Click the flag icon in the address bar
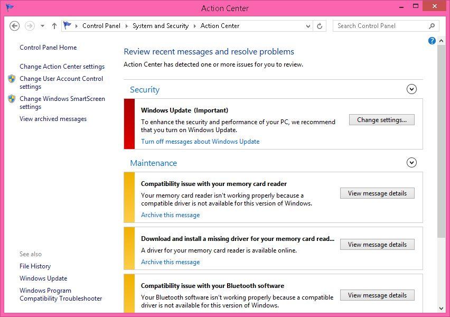450x317 pixels. 67,25
